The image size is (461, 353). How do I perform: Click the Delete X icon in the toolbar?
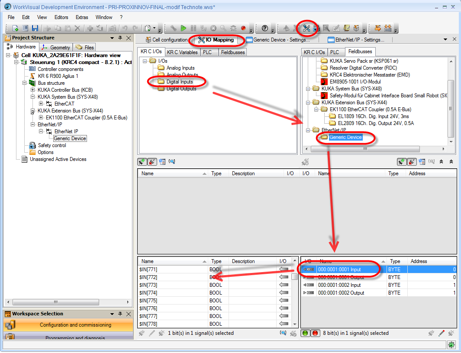tap(77, 28)
